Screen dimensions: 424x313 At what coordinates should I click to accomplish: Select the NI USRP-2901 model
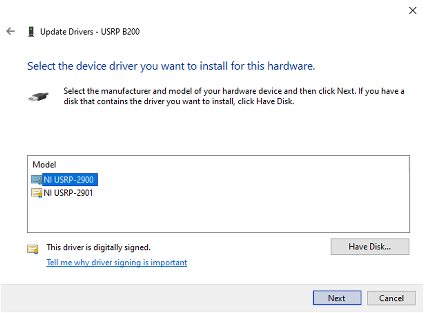(68, 193)
